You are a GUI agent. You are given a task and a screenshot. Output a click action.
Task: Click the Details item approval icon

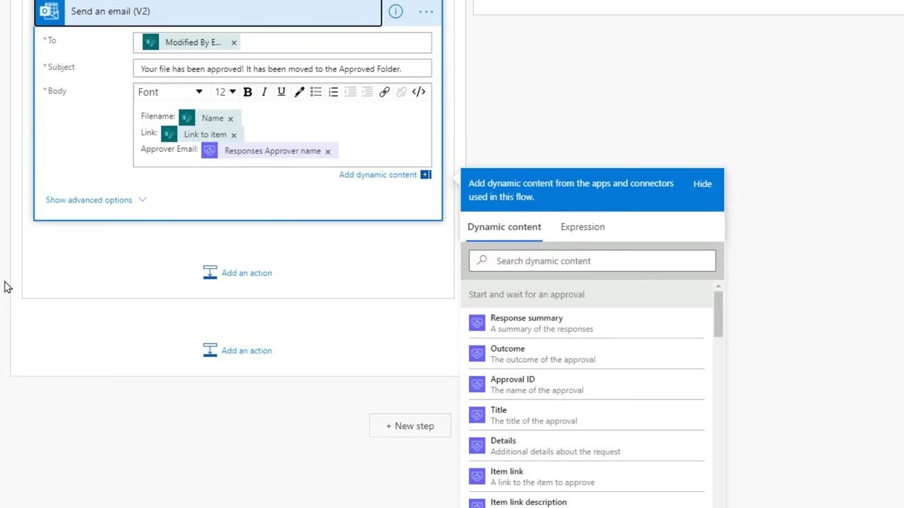(477, 446)
